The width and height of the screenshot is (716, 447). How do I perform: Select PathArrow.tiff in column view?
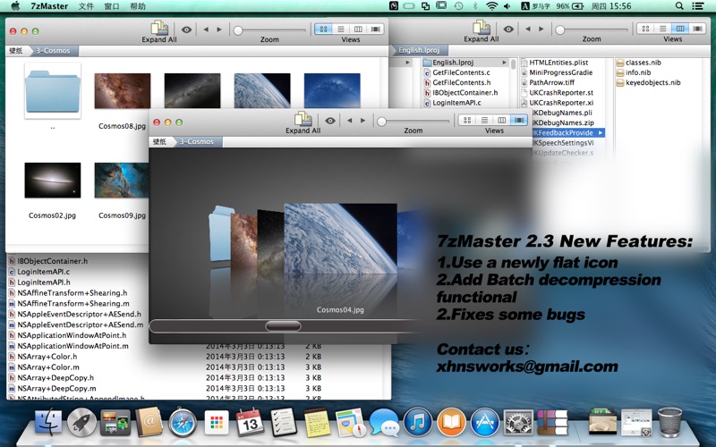coord(551,82)
